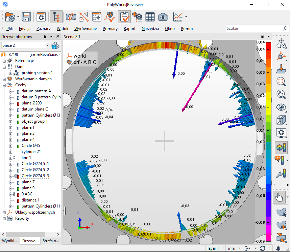Screen dimensions: 290x252
Task: Open the Widok menu
Action: (x=63, y=29)
